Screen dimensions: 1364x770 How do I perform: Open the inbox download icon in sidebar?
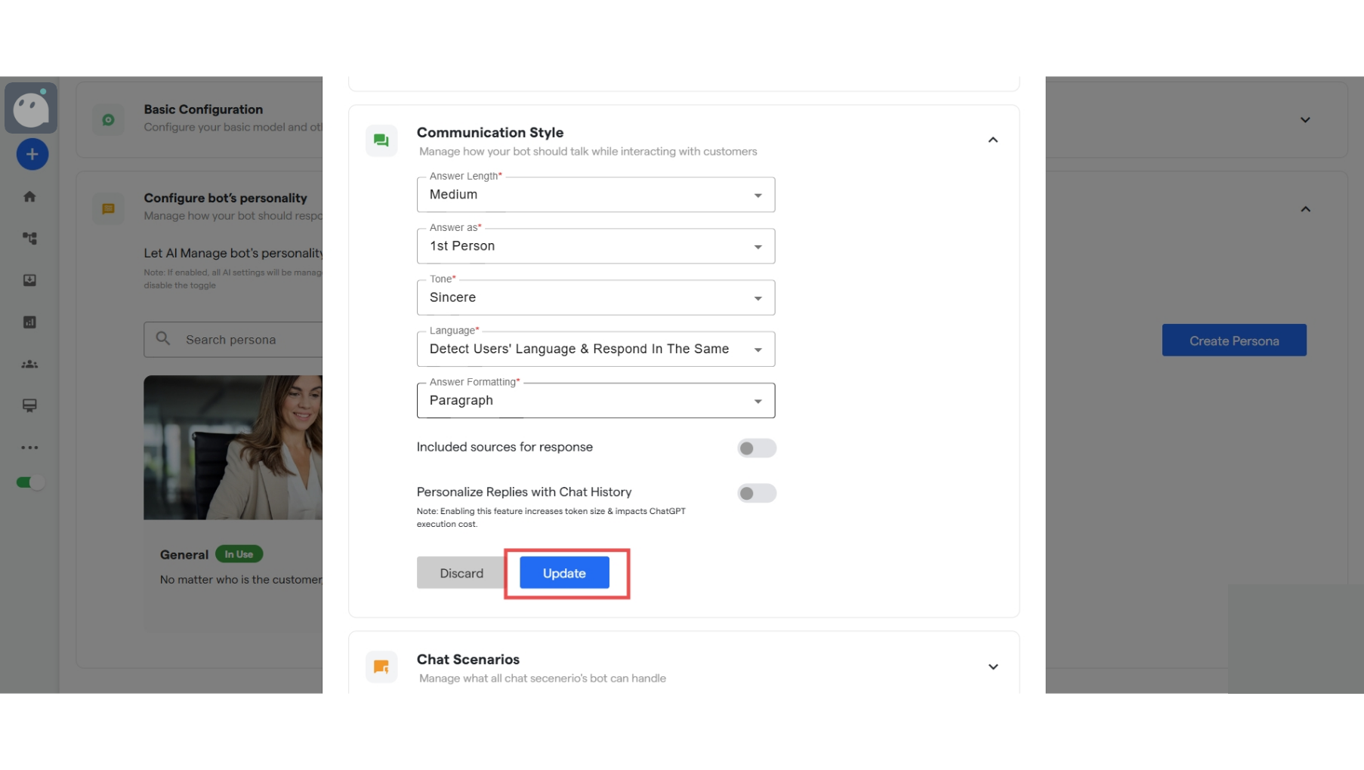[29, 280]
